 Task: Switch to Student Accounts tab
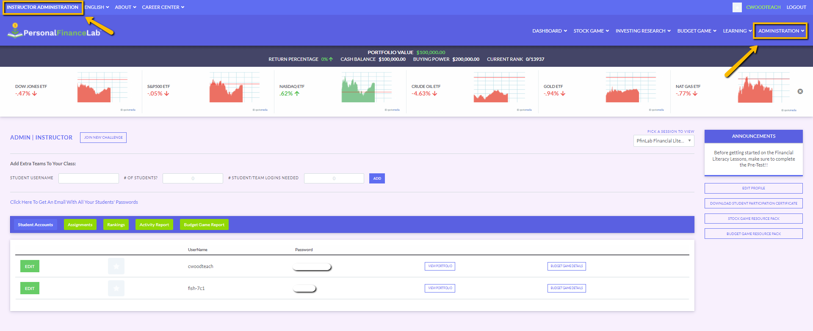point(36,224)
